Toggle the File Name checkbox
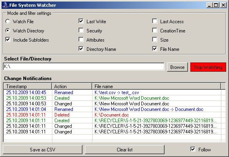Image resolution: width=229 pixels, height=157 pixels. point(155,49)
